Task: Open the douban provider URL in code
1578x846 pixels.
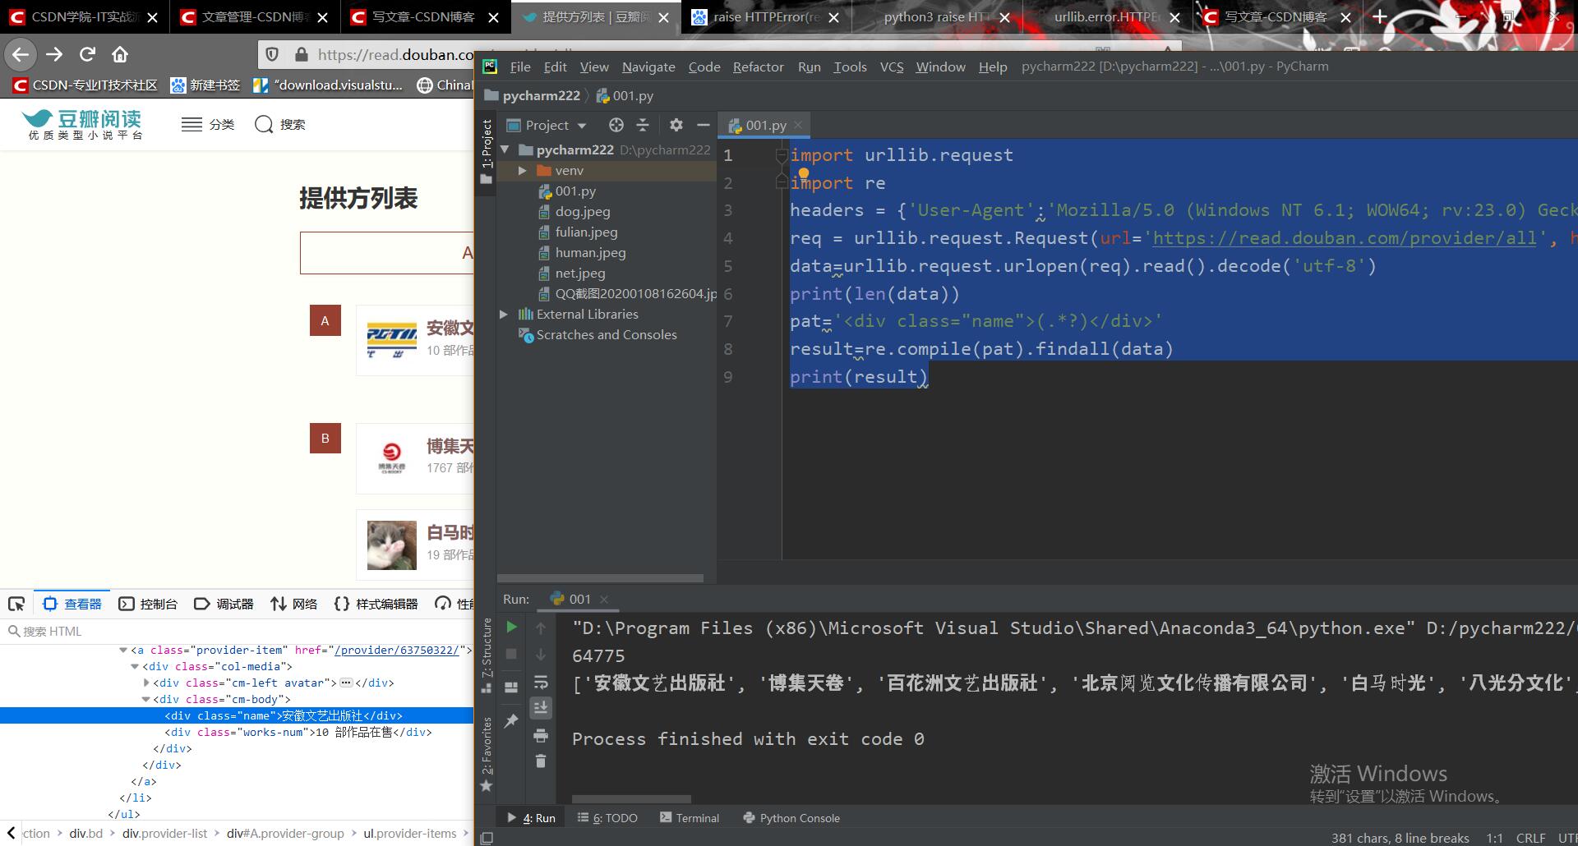Action: 1345,238
